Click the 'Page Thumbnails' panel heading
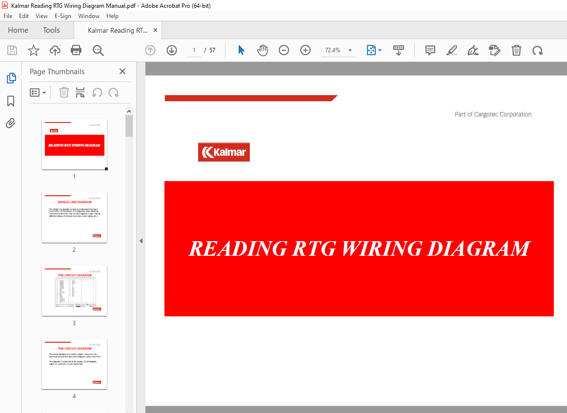The image size is (567, 413). coord(57,72)
